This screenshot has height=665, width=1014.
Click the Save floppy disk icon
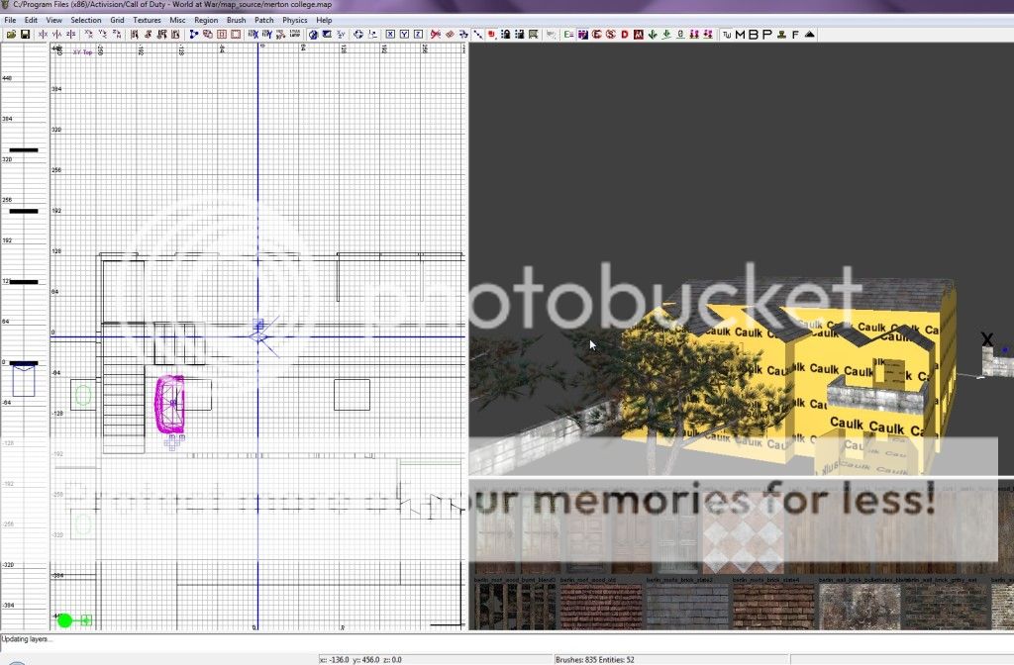click(x=24, y=34)
